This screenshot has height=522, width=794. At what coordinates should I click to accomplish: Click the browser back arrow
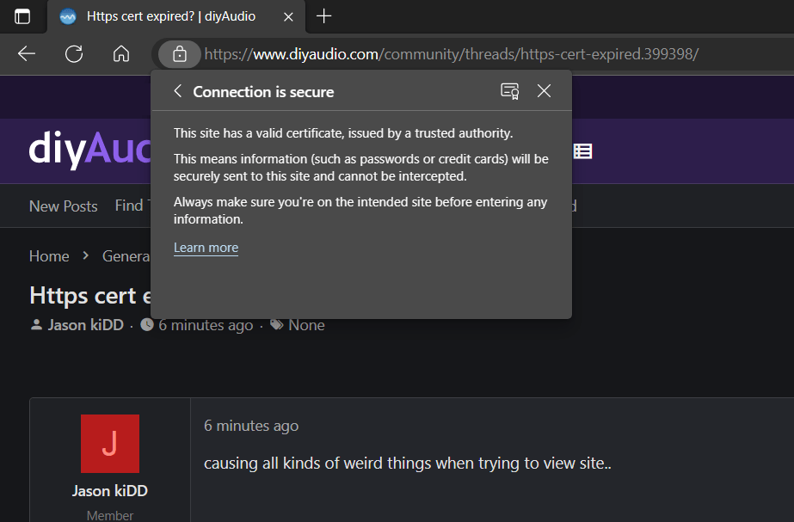coord(27,53)
